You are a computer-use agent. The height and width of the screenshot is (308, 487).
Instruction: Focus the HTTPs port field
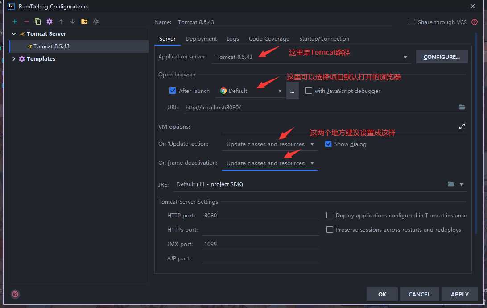point(260,230)
